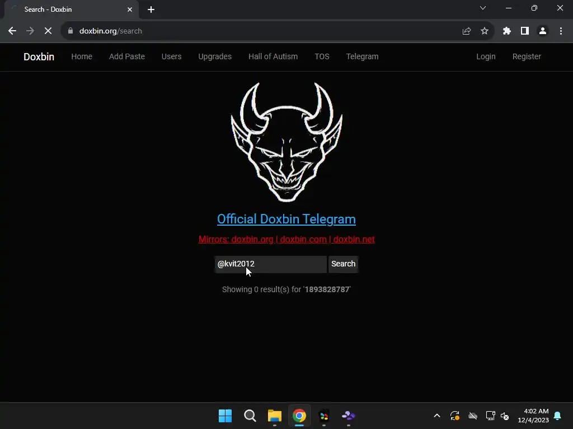Click the Doxbin brand logo text

[39, 56]
